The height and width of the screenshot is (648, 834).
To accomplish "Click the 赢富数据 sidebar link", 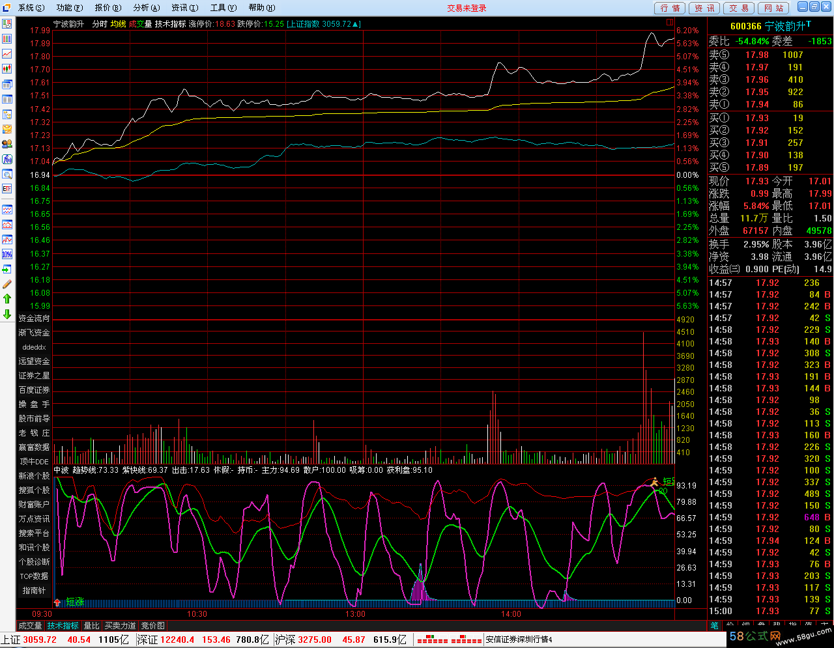I will (34, 447).
